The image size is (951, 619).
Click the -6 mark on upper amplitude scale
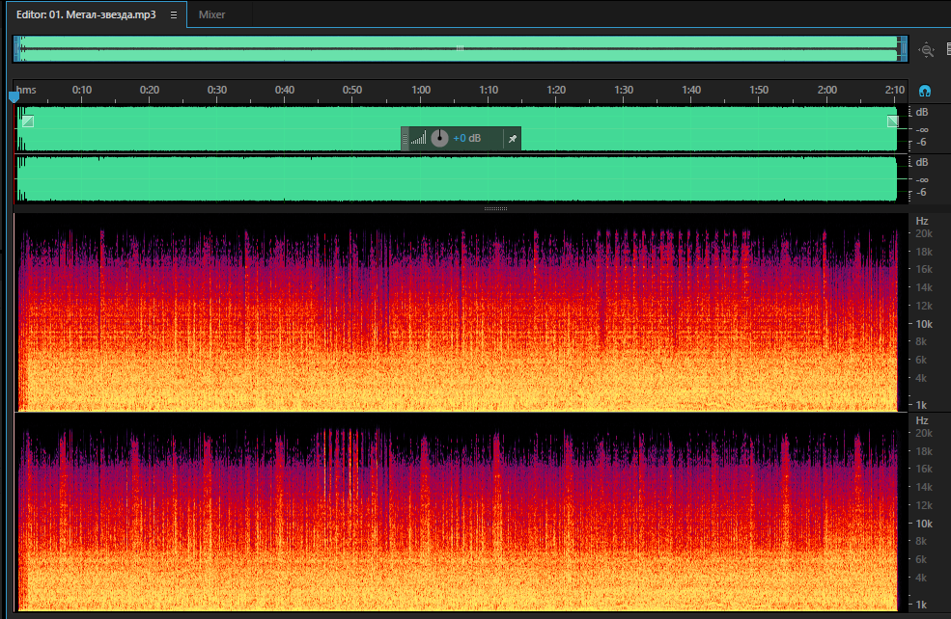tap(922, 143)
